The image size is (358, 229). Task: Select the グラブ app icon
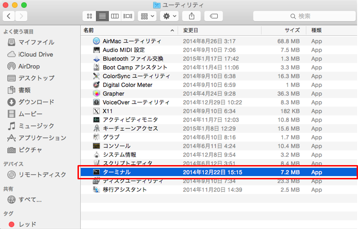point(96,137)
